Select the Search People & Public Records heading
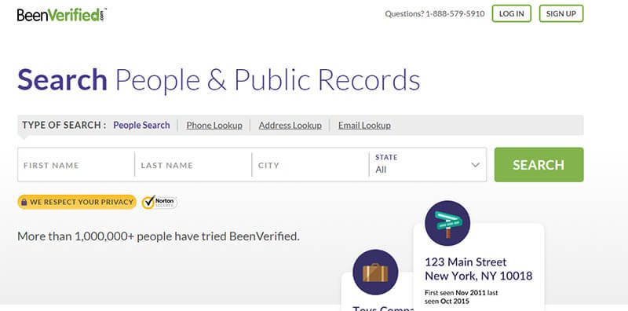The height and width of the screenshot is (311, 628). (219, 80)
